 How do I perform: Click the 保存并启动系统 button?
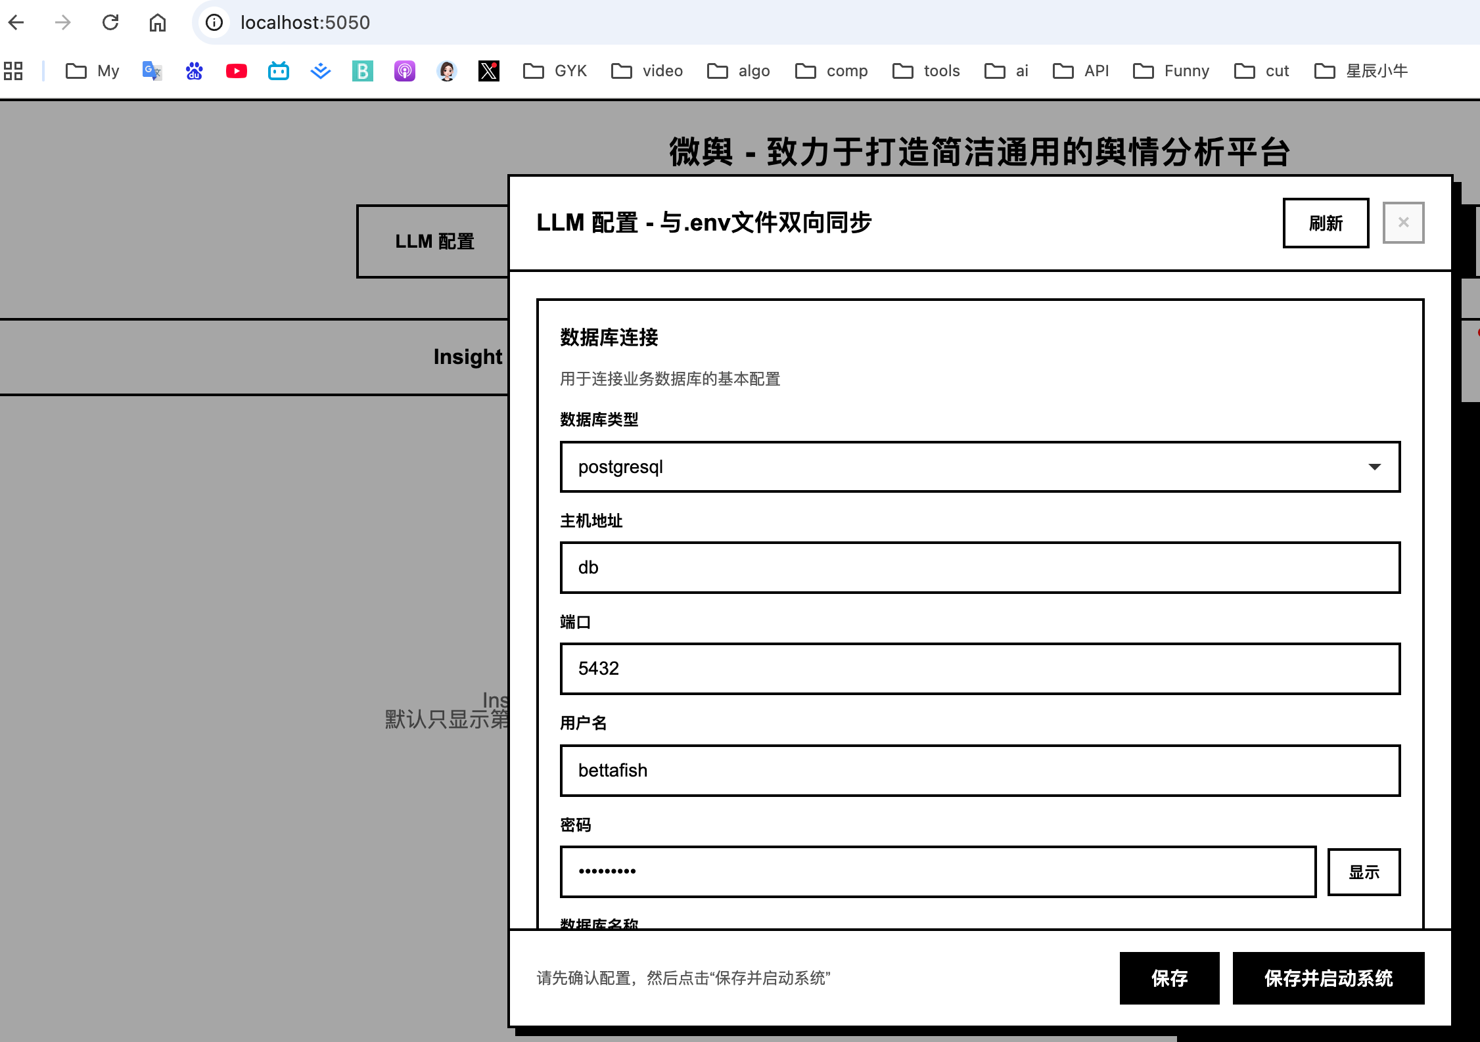[1328, 978]
